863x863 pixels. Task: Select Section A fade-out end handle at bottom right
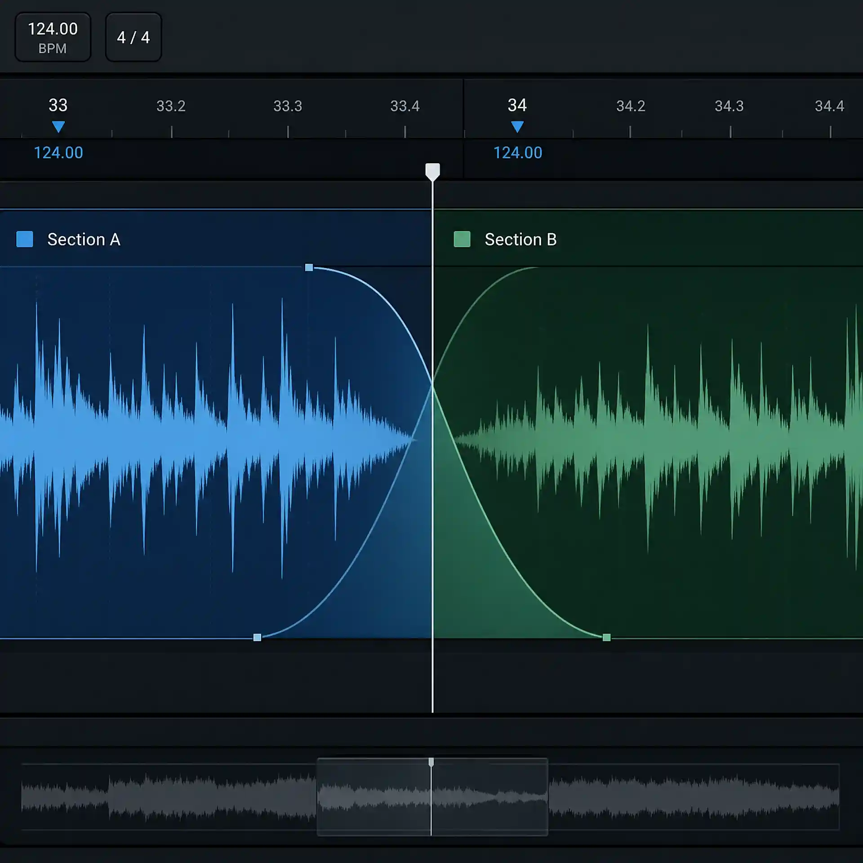(x=606, y=637)
